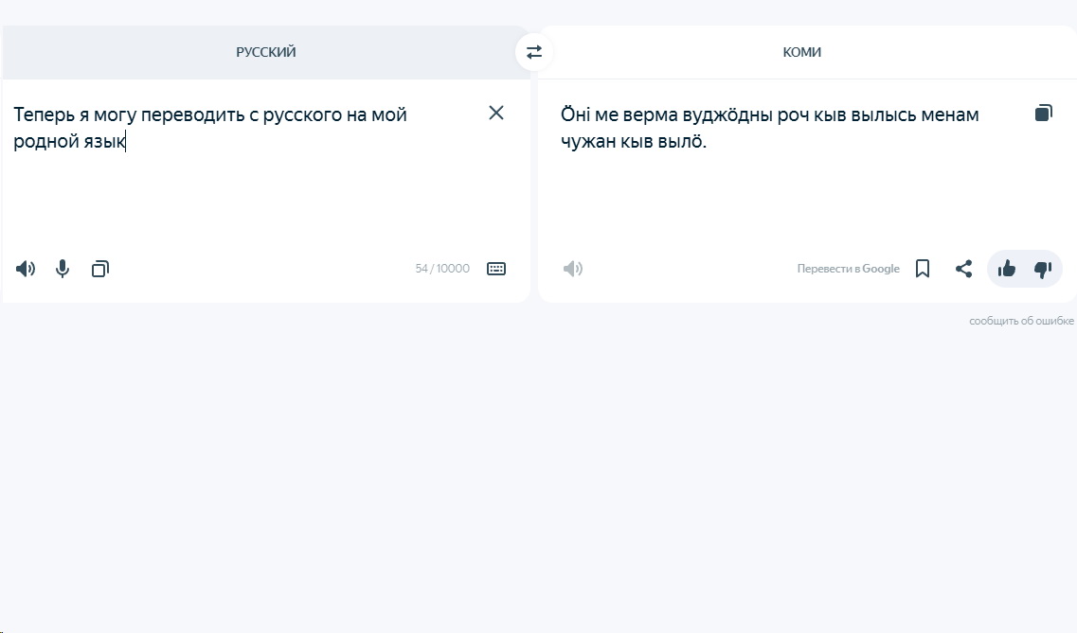Swap source and target languages
This screenshot has width=1077, height=633.
tap(534, 52)
